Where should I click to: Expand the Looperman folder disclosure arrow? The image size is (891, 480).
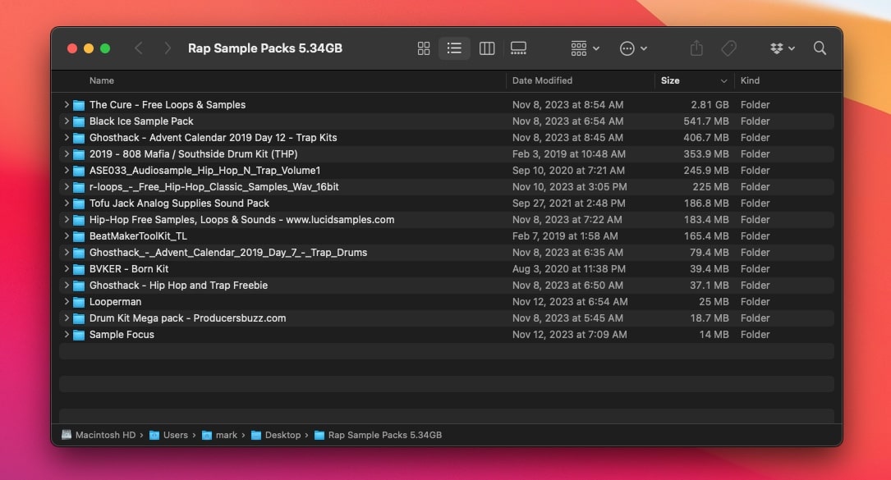67,302
